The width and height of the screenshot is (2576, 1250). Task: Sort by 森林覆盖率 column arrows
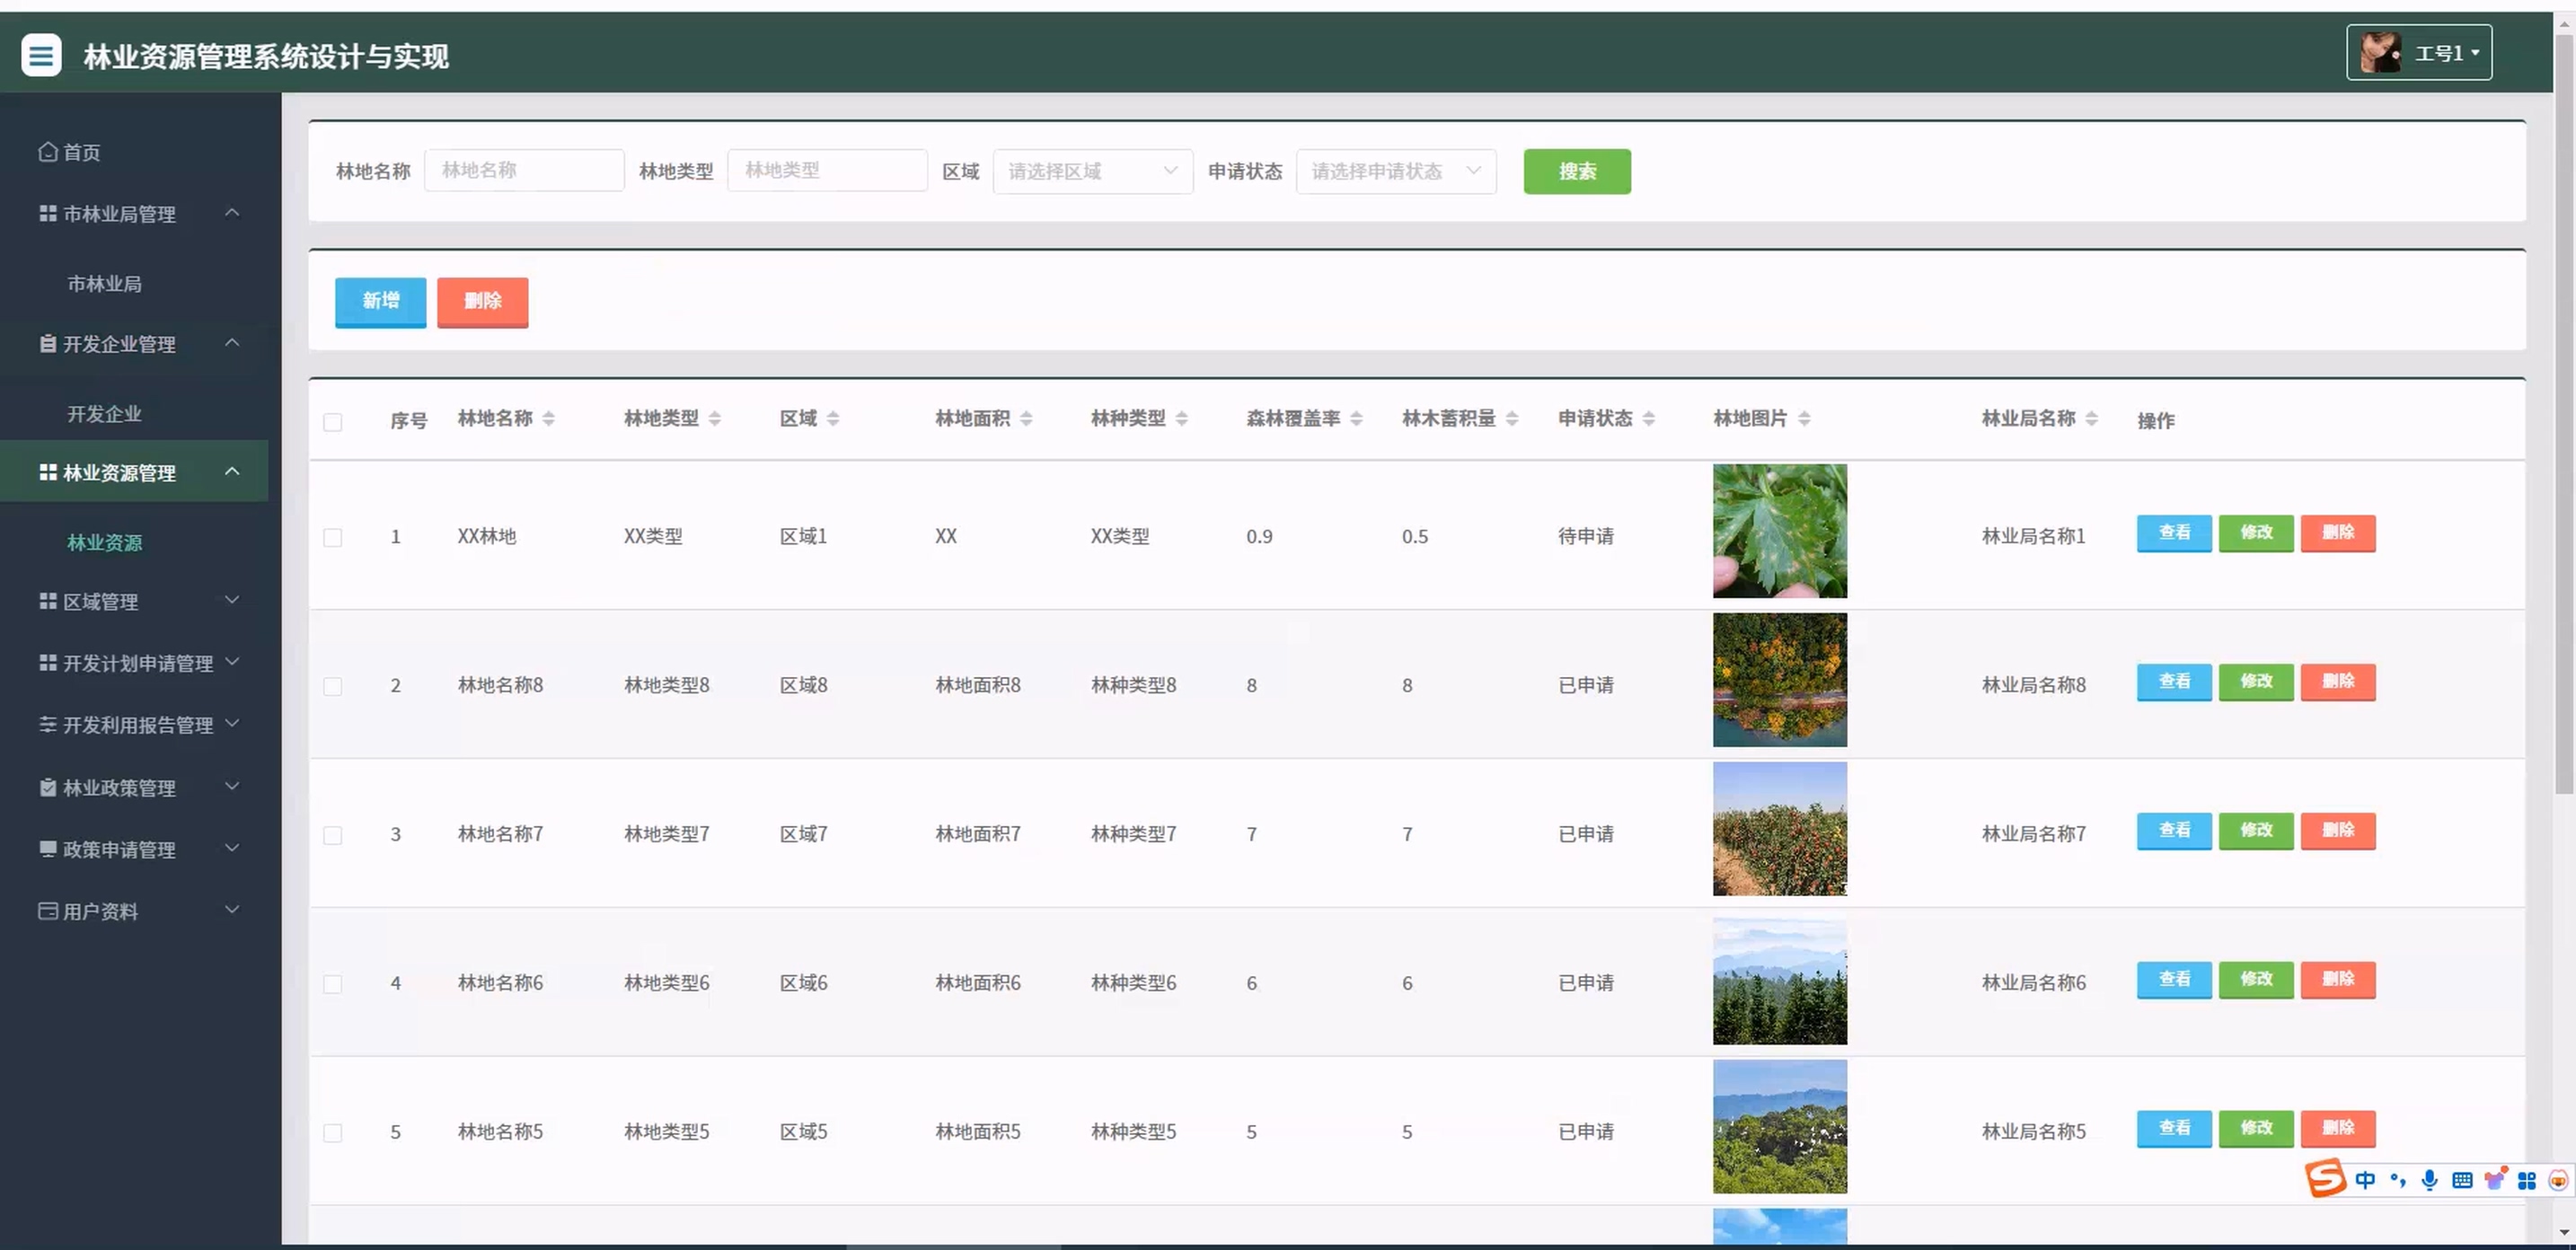[1356, 419]
